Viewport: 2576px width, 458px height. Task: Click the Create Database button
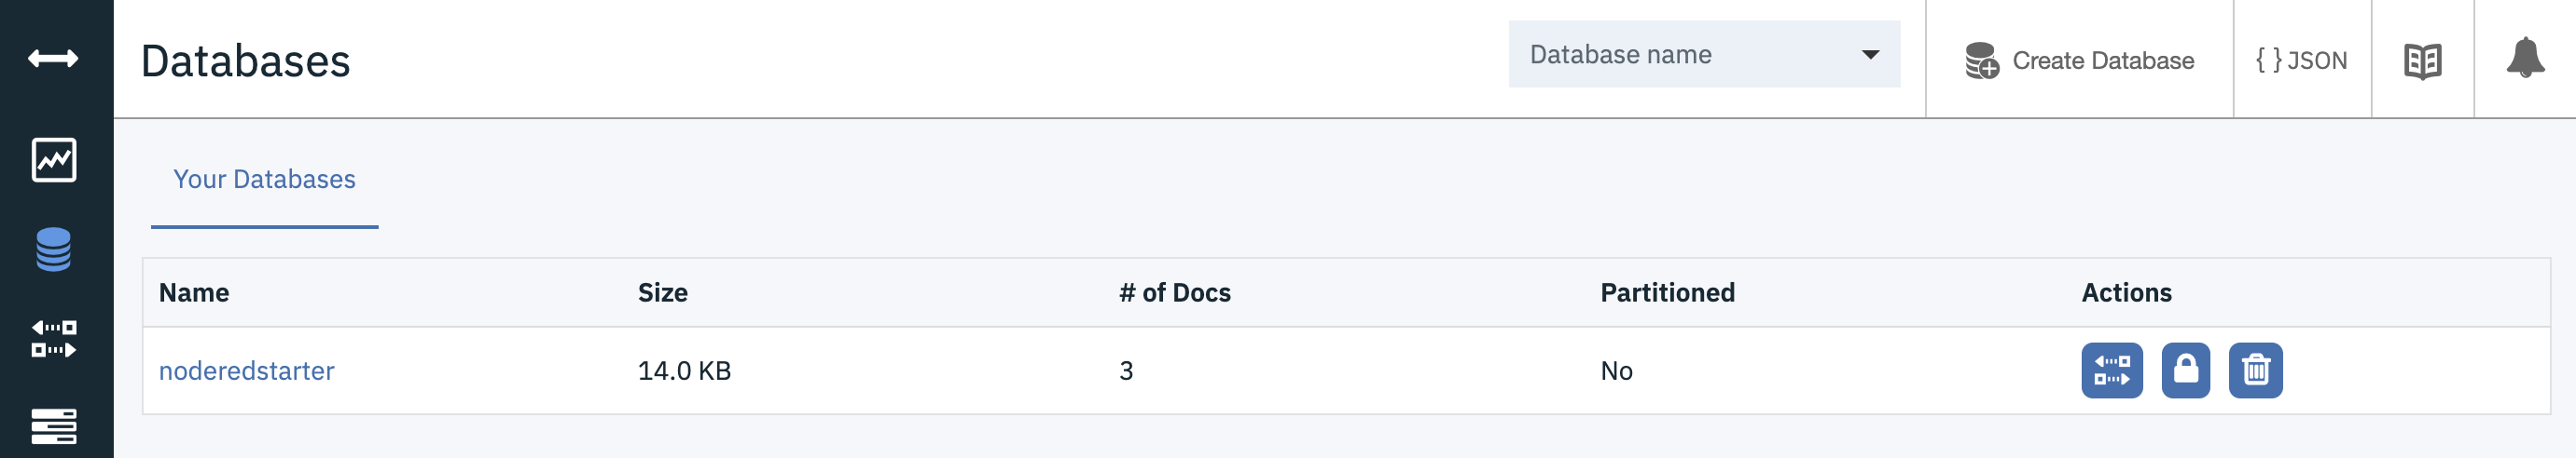[2080, 60]
